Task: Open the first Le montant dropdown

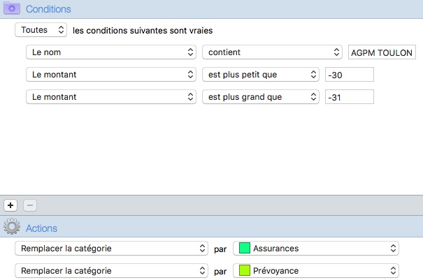Action: pyautogui.click(x=111, y=75)
